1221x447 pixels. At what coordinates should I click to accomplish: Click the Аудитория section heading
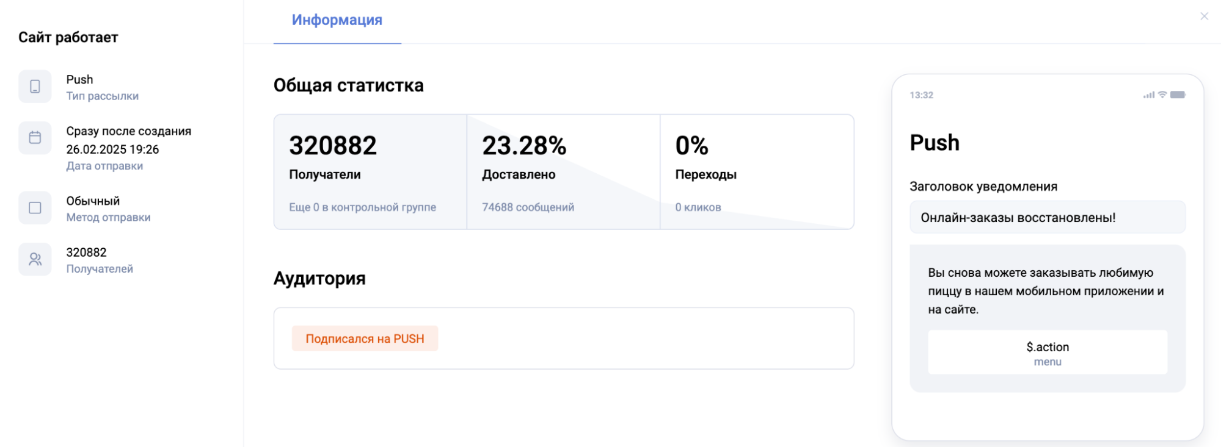tap(319, 279)
